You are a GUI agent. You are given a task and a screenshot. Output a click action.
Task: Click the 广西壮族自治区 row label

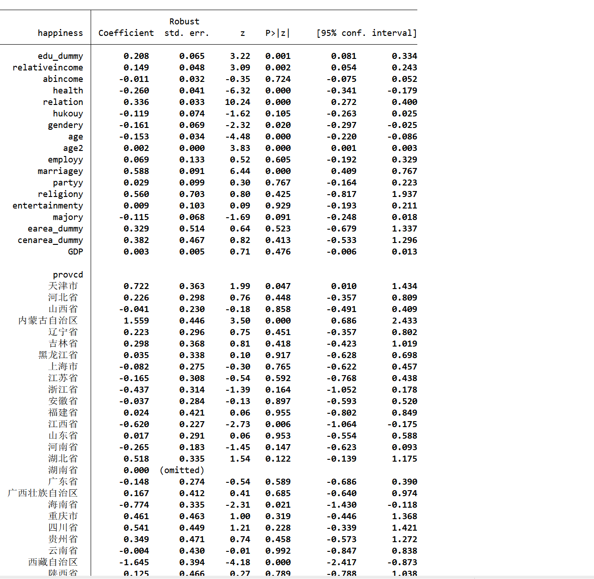coord(43,493)
